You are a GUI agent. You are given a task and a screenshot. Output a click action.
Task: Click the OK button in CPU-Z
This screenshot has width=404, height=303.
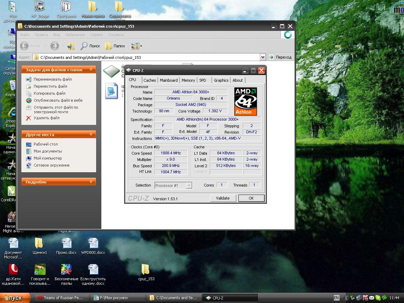[251, 198]
